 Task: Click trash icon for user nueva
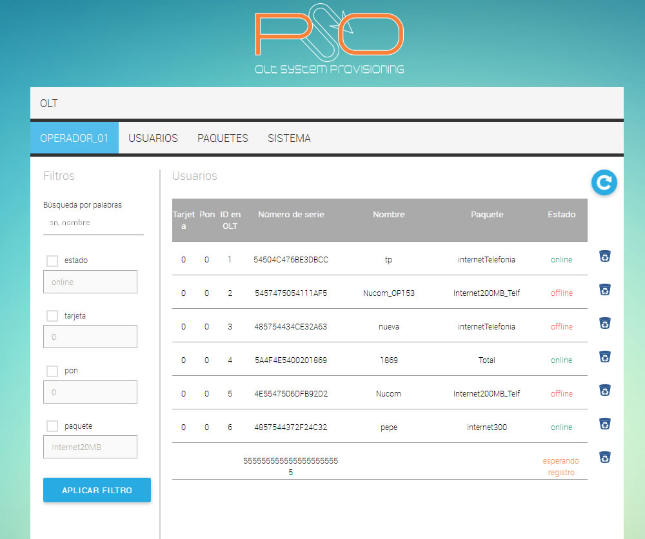(604, 324)
